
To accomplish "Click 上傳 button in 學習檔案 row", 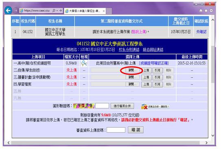I will 146,84.
